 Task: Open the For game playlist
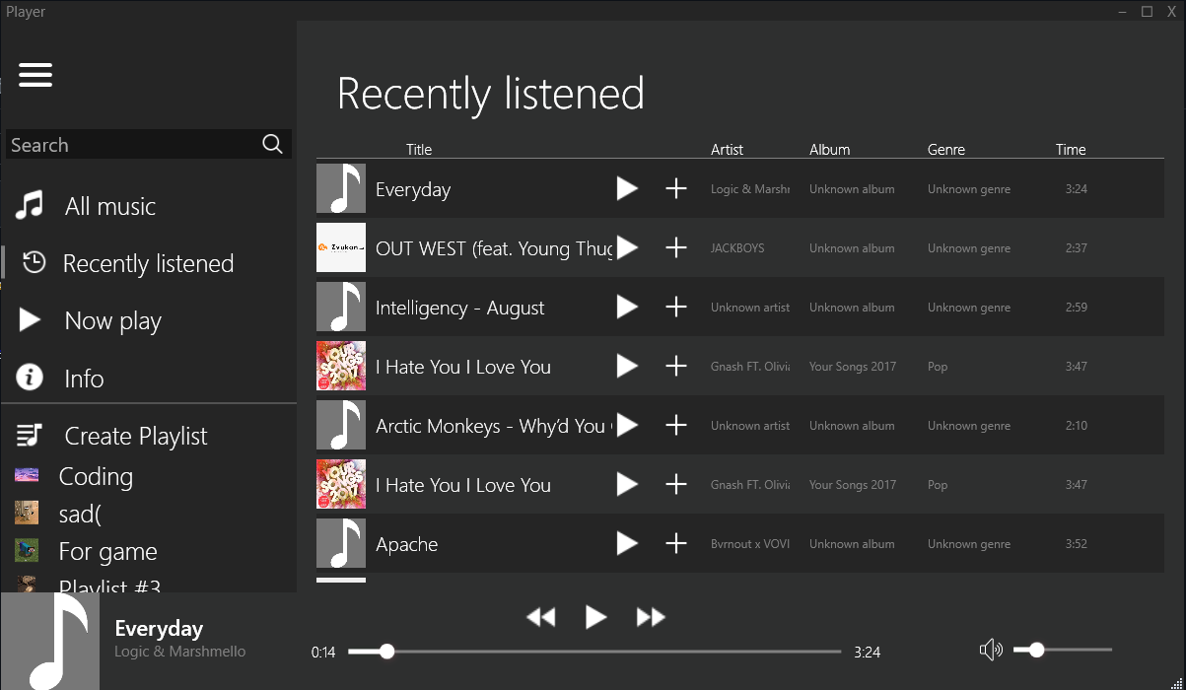[x=110, y=551]
